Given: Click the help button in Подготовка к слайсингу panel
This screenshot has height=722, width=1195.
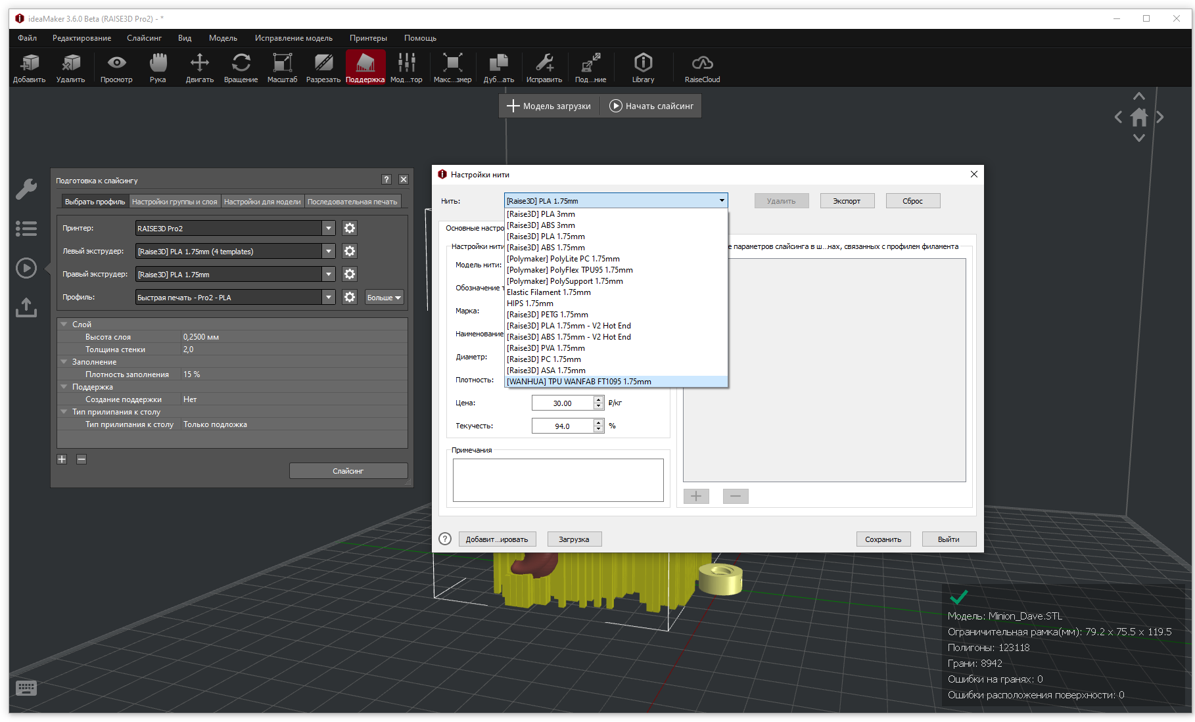Looking at the screenshot, I should 387,179.
